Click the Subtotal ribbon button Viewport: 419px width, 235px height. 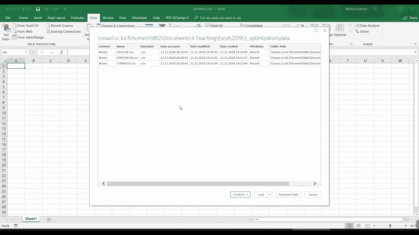click(x=340, y=30)
